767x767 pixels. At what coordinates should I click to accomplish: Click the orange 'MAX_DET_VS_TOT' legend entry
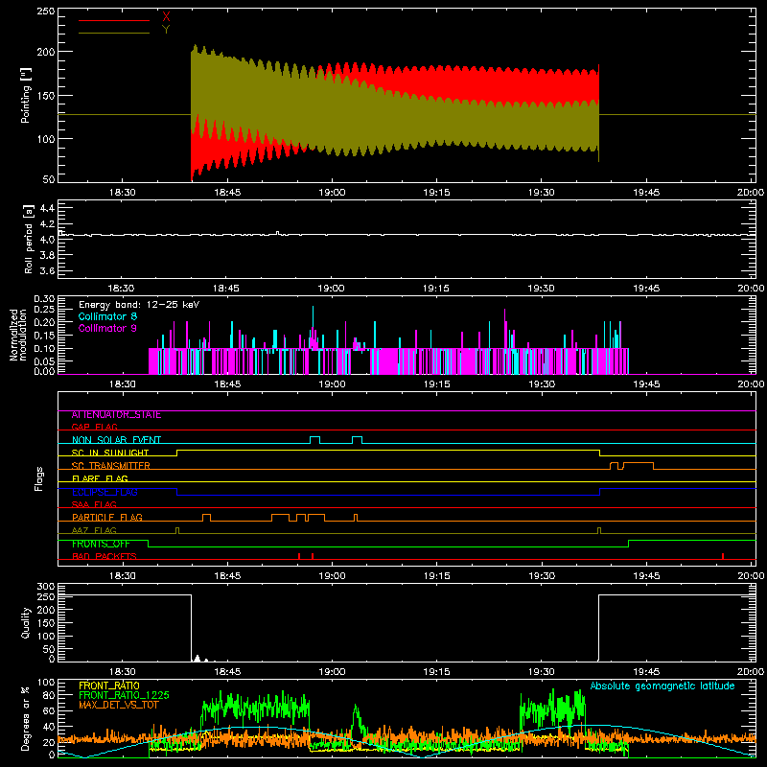tap(119, 705)
